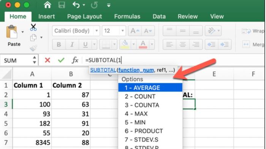The width and height of the screenshot is (266, 149).
Task: Cancel the formula with red X
Action: [47, 60]
